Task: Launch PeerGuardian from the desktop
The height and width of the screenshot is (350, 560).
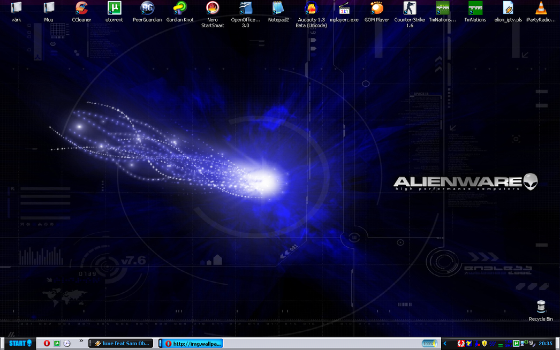Action: click(x=147, y=12)
